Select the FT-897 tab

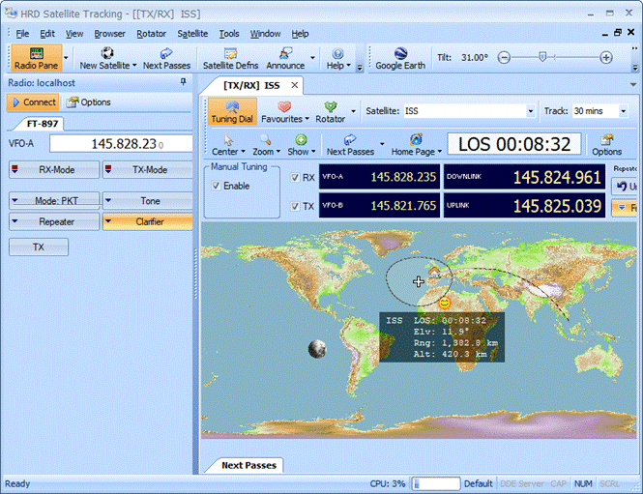click(x=43, y=124)
